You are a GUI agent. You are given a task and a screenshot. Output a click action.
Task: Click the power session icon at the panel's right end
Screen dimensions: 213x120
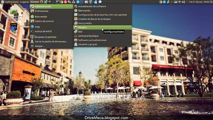click(x=211, y=2)
